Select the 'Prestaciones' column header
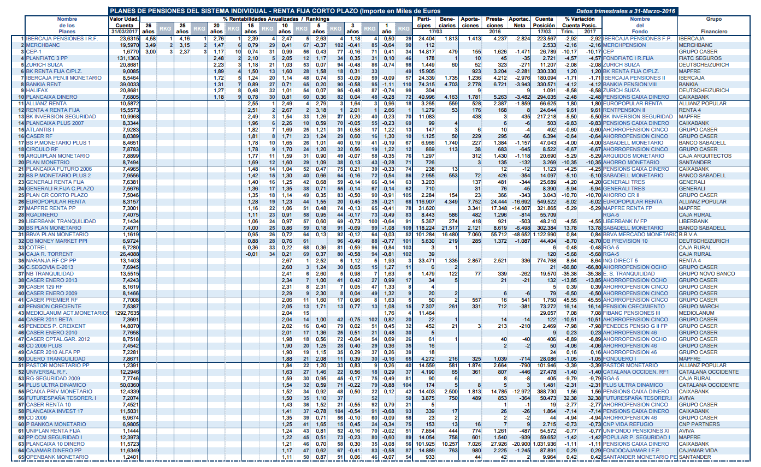Screen dimensions: 761x467 pyautogui.click(x=495, y=22)
